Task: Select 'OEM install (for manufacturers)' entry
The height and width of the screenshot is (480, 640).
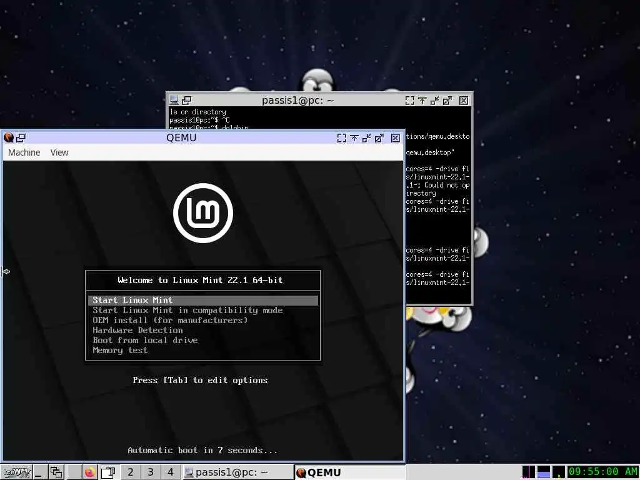Action: point(203,321)
